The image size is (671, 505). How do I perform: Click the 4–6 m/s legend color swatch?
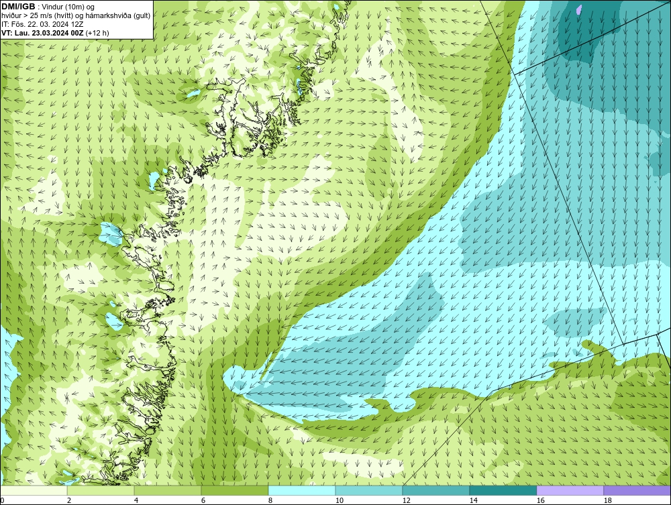point(168,490)
